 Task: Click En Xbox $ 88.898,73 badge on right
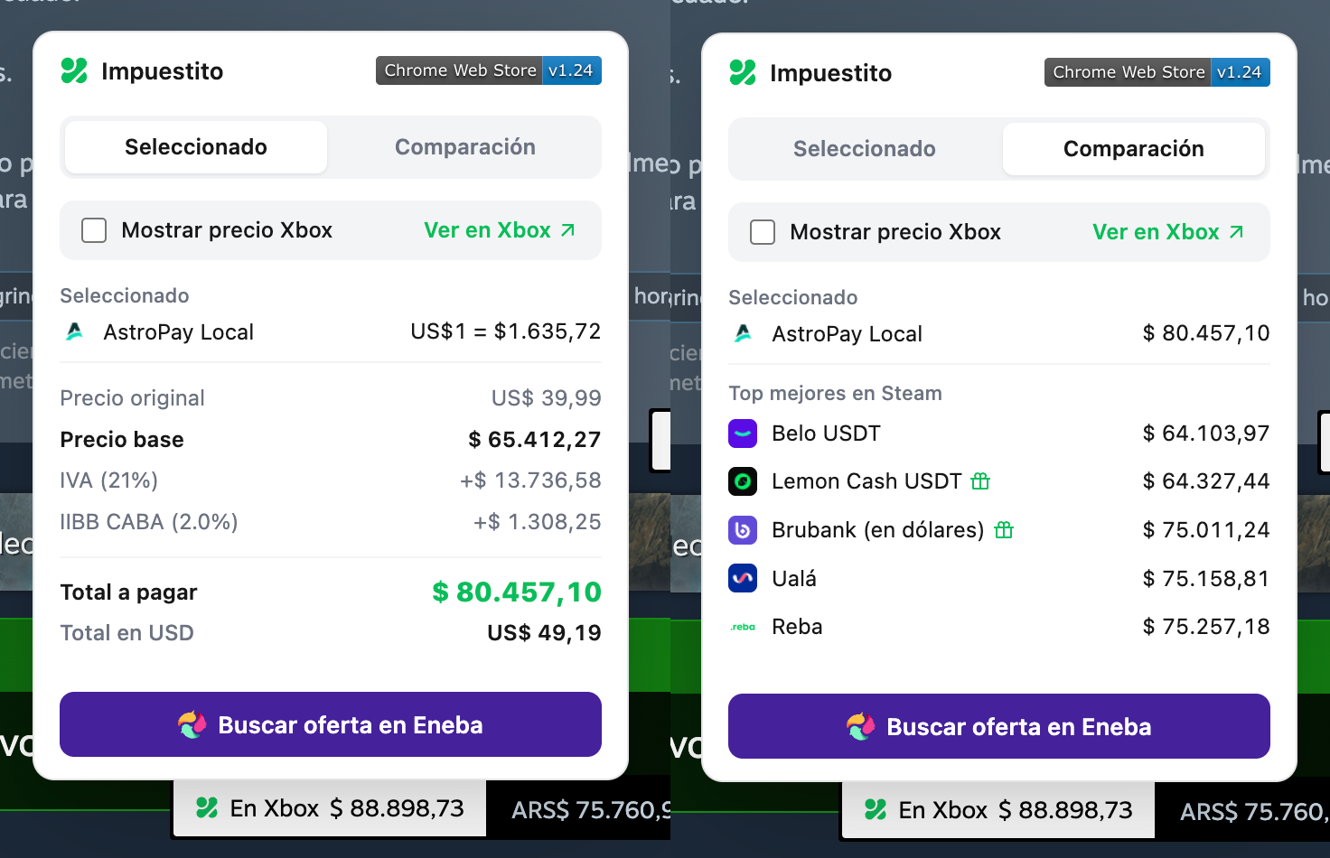[997, 810]
